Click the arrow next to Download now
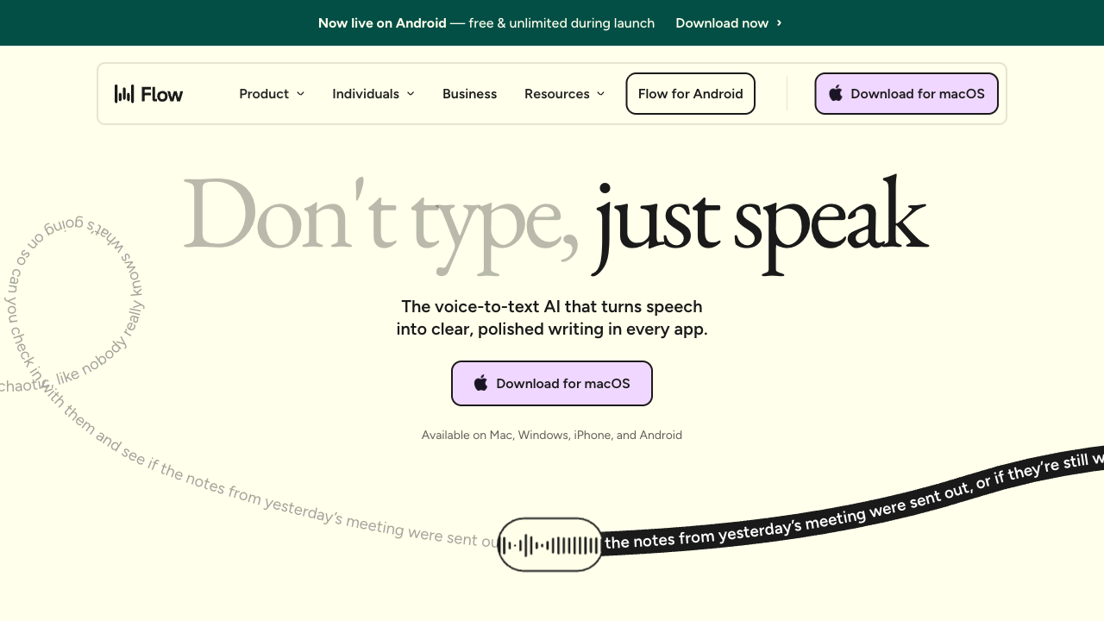This screenshot has width=1104, height=621. tap(780, 23)
